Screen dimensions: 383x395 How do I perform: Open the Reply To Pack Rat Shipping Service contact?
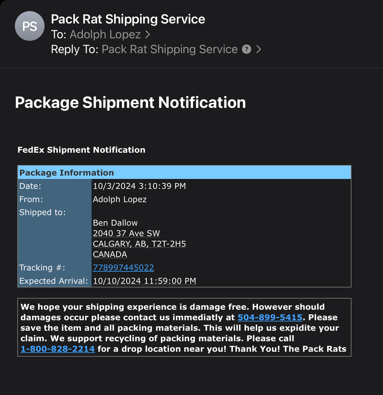tap(170, 49)
